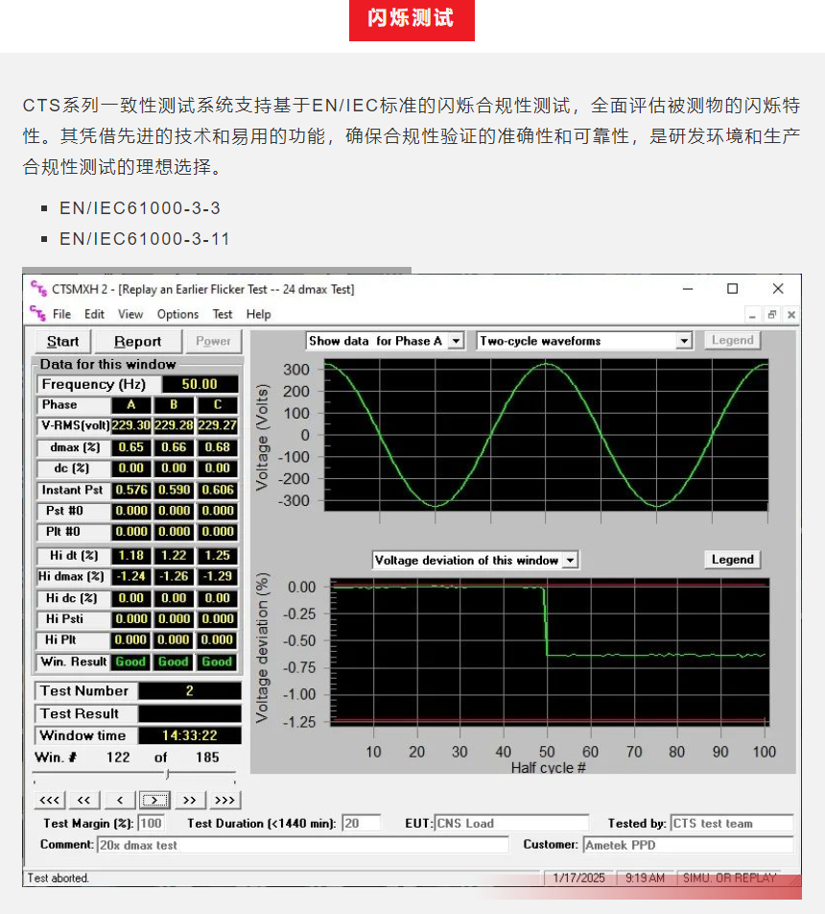Restore the inner document window
This screenshot has width=825, height=914.
[771, 314]
